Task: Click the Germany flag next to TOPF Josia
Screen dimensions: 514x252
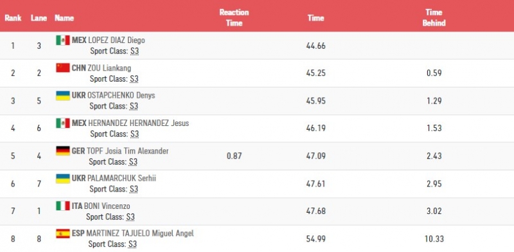Action: 62,150
